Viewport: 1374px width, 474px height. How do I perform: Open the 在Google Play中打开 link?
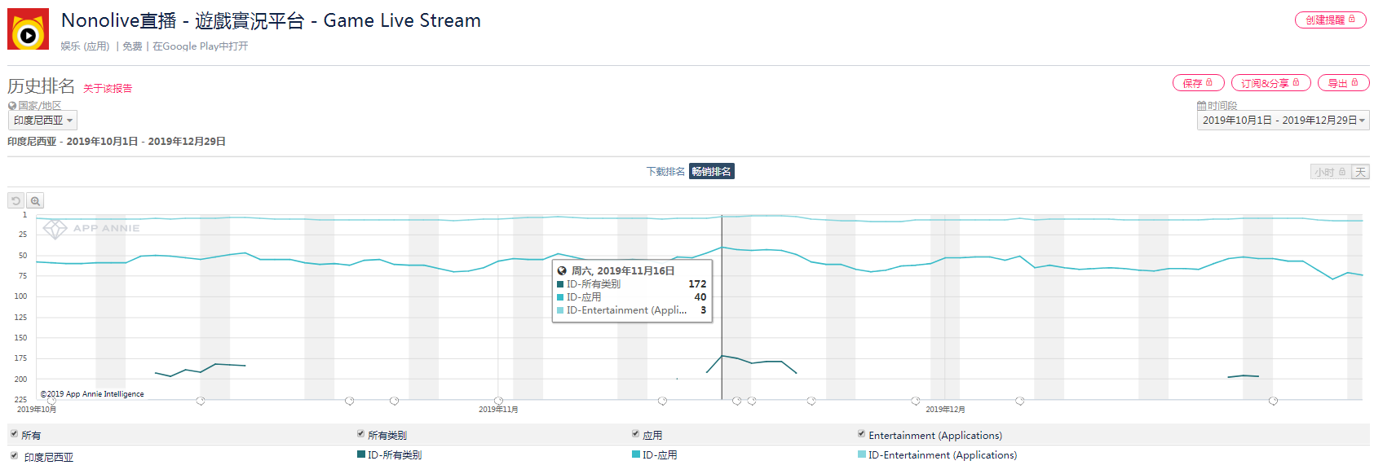coord(201,46)
